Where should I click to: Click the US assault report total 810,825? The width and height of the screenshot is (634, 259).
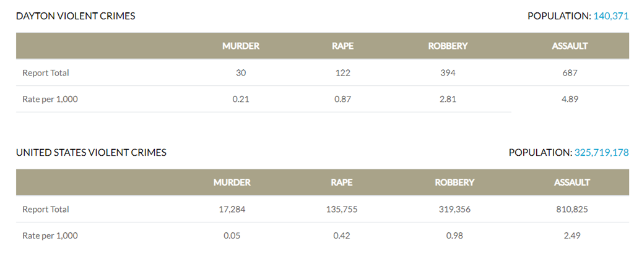click(572, 210)
